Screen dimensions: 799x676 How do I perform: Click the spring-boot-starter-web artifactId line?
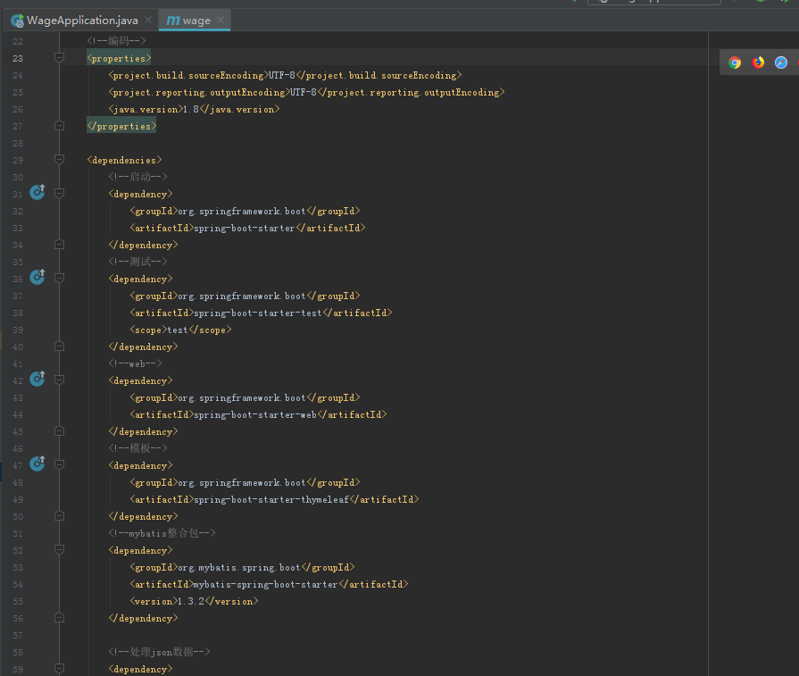258,414
